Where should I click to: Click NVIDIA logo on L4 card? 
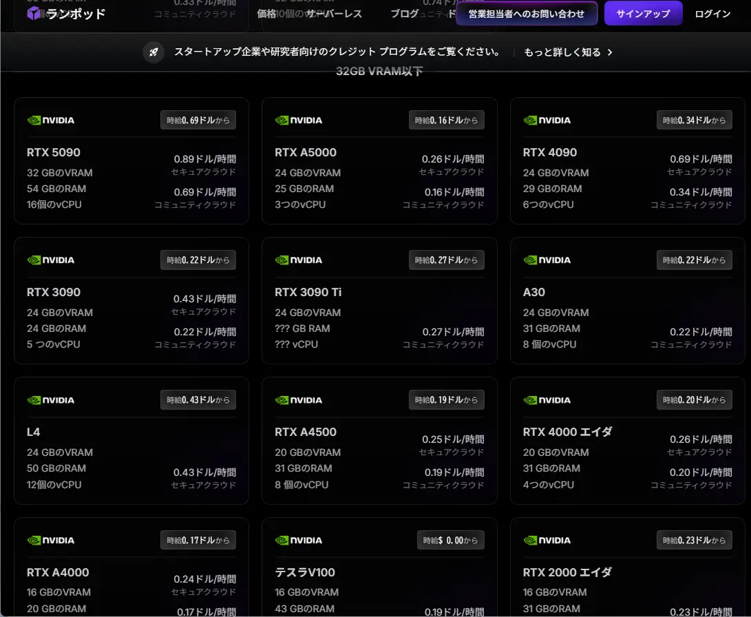tap(51, 400)
